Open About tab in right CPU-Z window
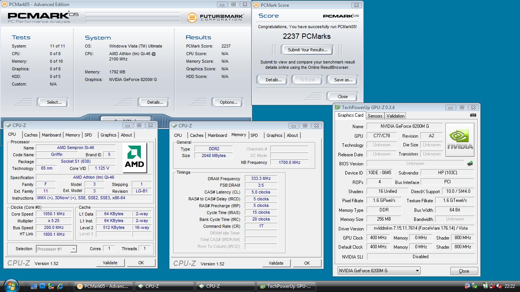This screenshot has width=520, height=292. coord(292,135)
